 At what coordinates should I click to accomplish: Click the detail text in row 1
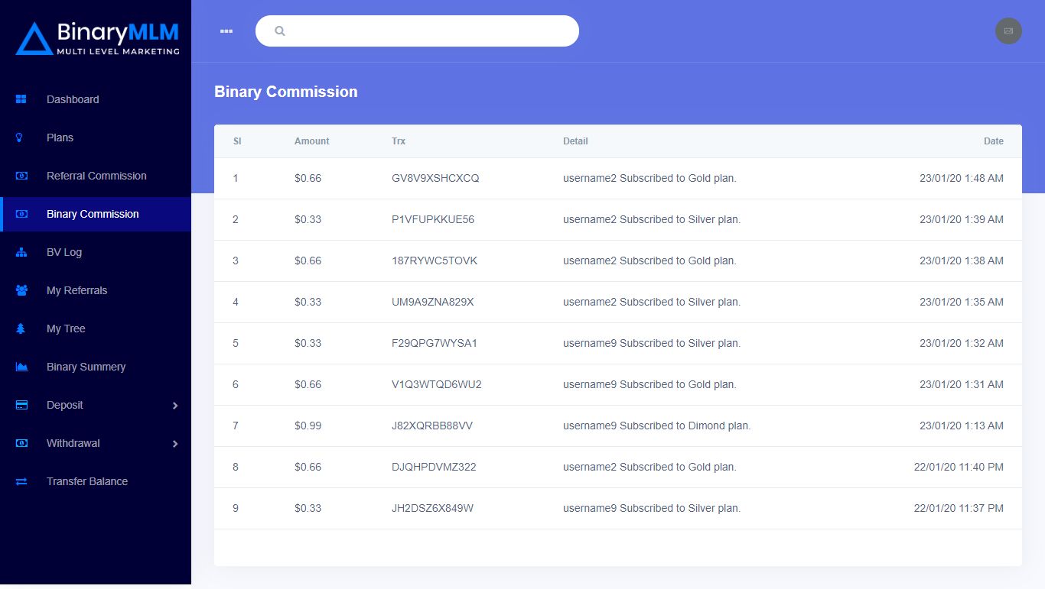(x=649, y=178)
